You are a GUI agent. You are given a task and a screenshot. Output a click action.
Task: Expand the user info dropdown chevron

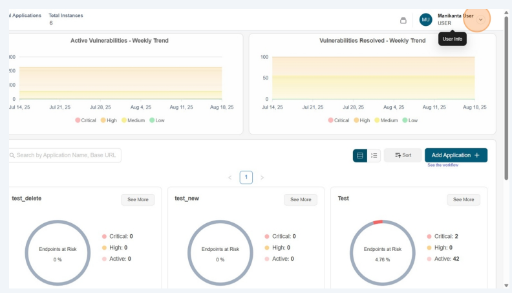(480, 19)
